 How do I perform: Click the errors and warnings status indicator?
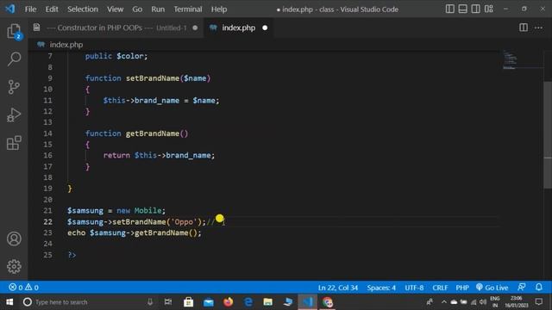[23, 288]
